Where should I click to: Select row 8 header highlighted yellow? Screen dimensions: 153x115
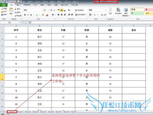pos(2,77)
